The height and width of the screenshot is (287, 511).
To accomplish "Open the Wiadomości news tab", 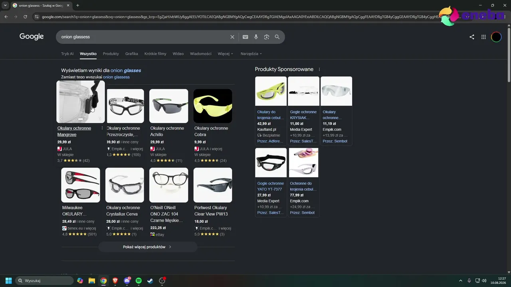I will point(201,54).
